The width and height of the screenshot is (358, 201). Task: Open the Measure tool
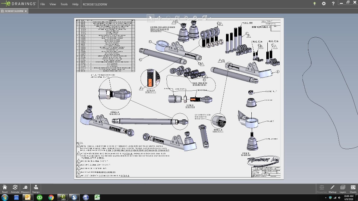[25, 189]
